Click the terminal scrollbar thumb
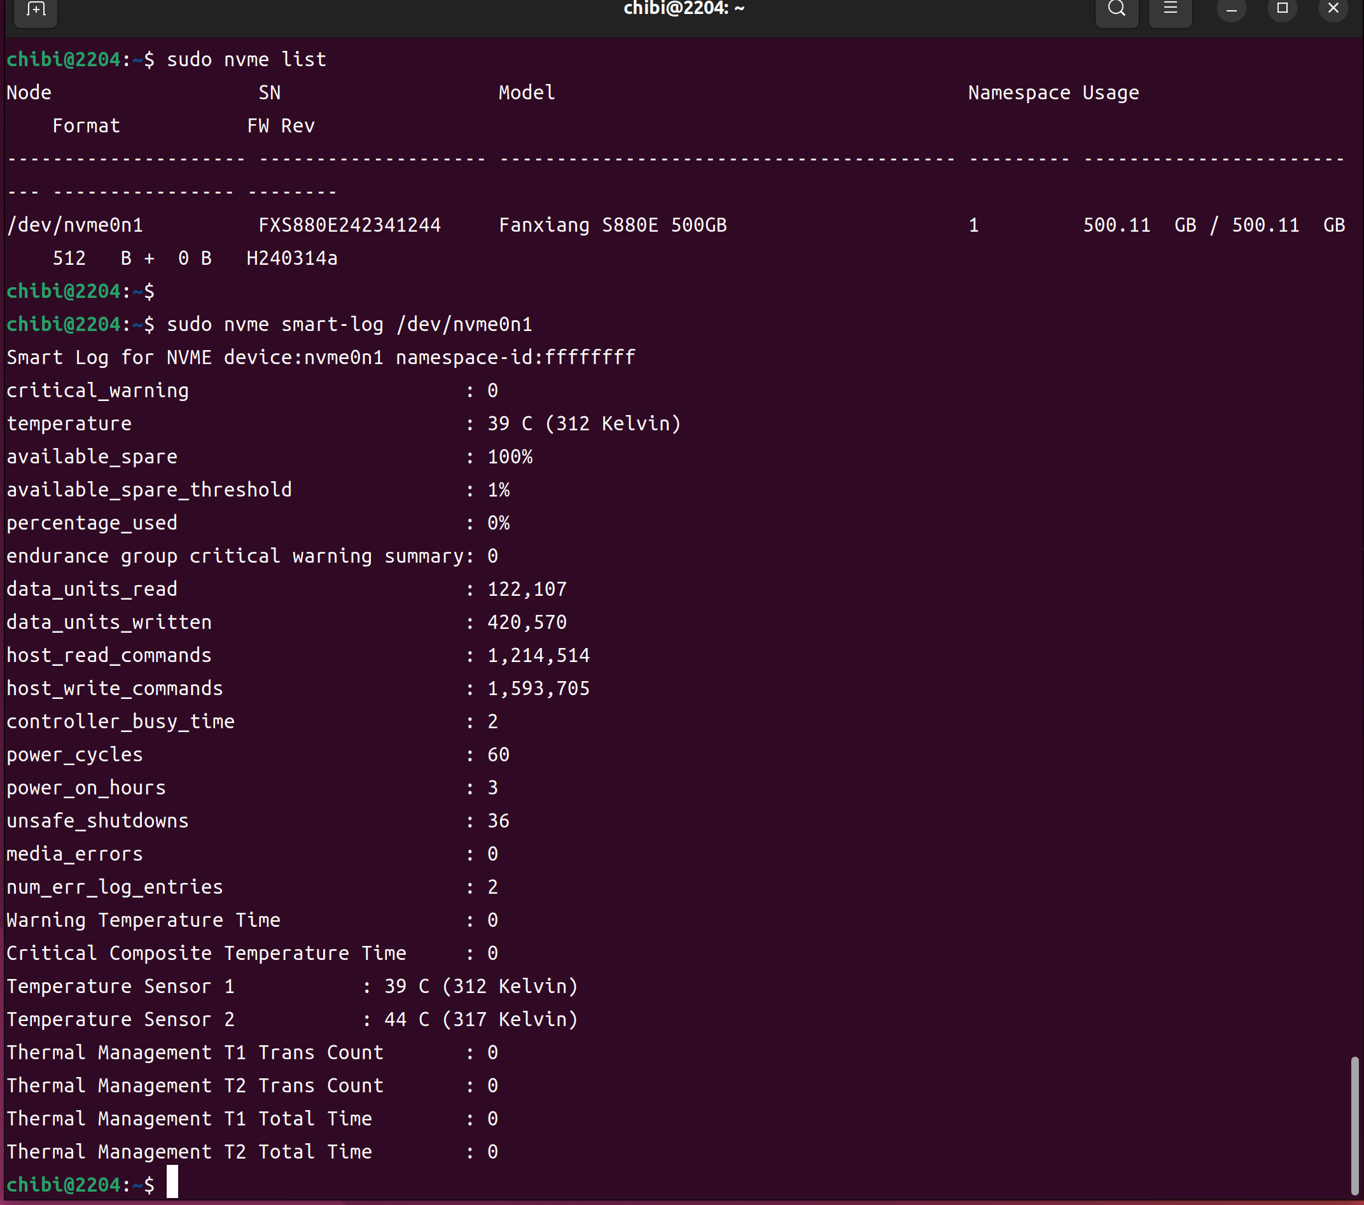The width and height of the screenshot is (1364, 1205). [1354, 1125]
